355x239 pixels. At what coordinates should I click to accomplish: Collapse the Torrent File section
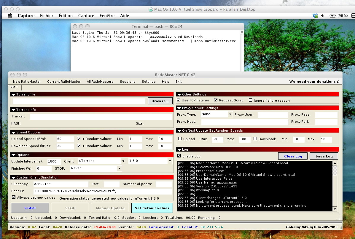13,94
